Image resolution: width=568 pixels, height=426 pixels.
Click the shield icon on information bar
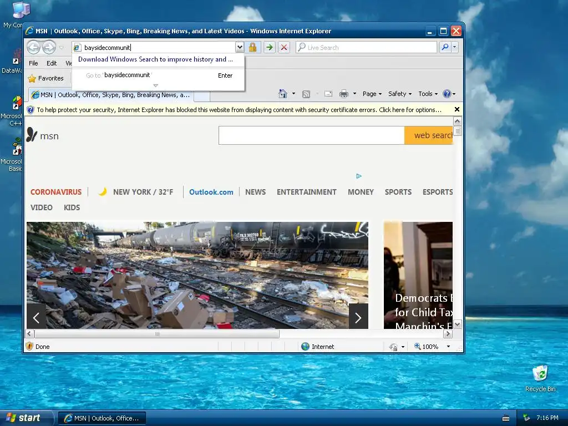point(31,110)
